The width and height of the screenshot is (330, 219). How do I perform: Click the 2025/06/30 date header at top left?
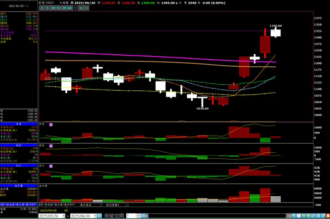pyautogui.click(x=19, y=6)
